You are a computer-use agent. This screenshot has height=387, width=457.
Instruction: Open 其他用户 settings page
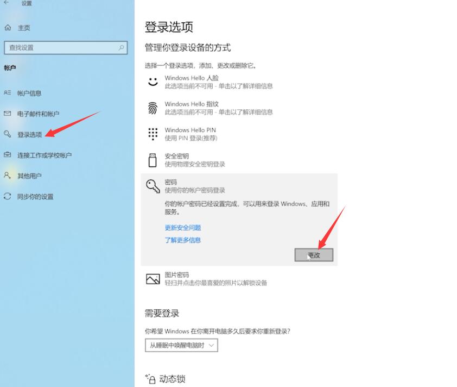(x=29, y=176)
